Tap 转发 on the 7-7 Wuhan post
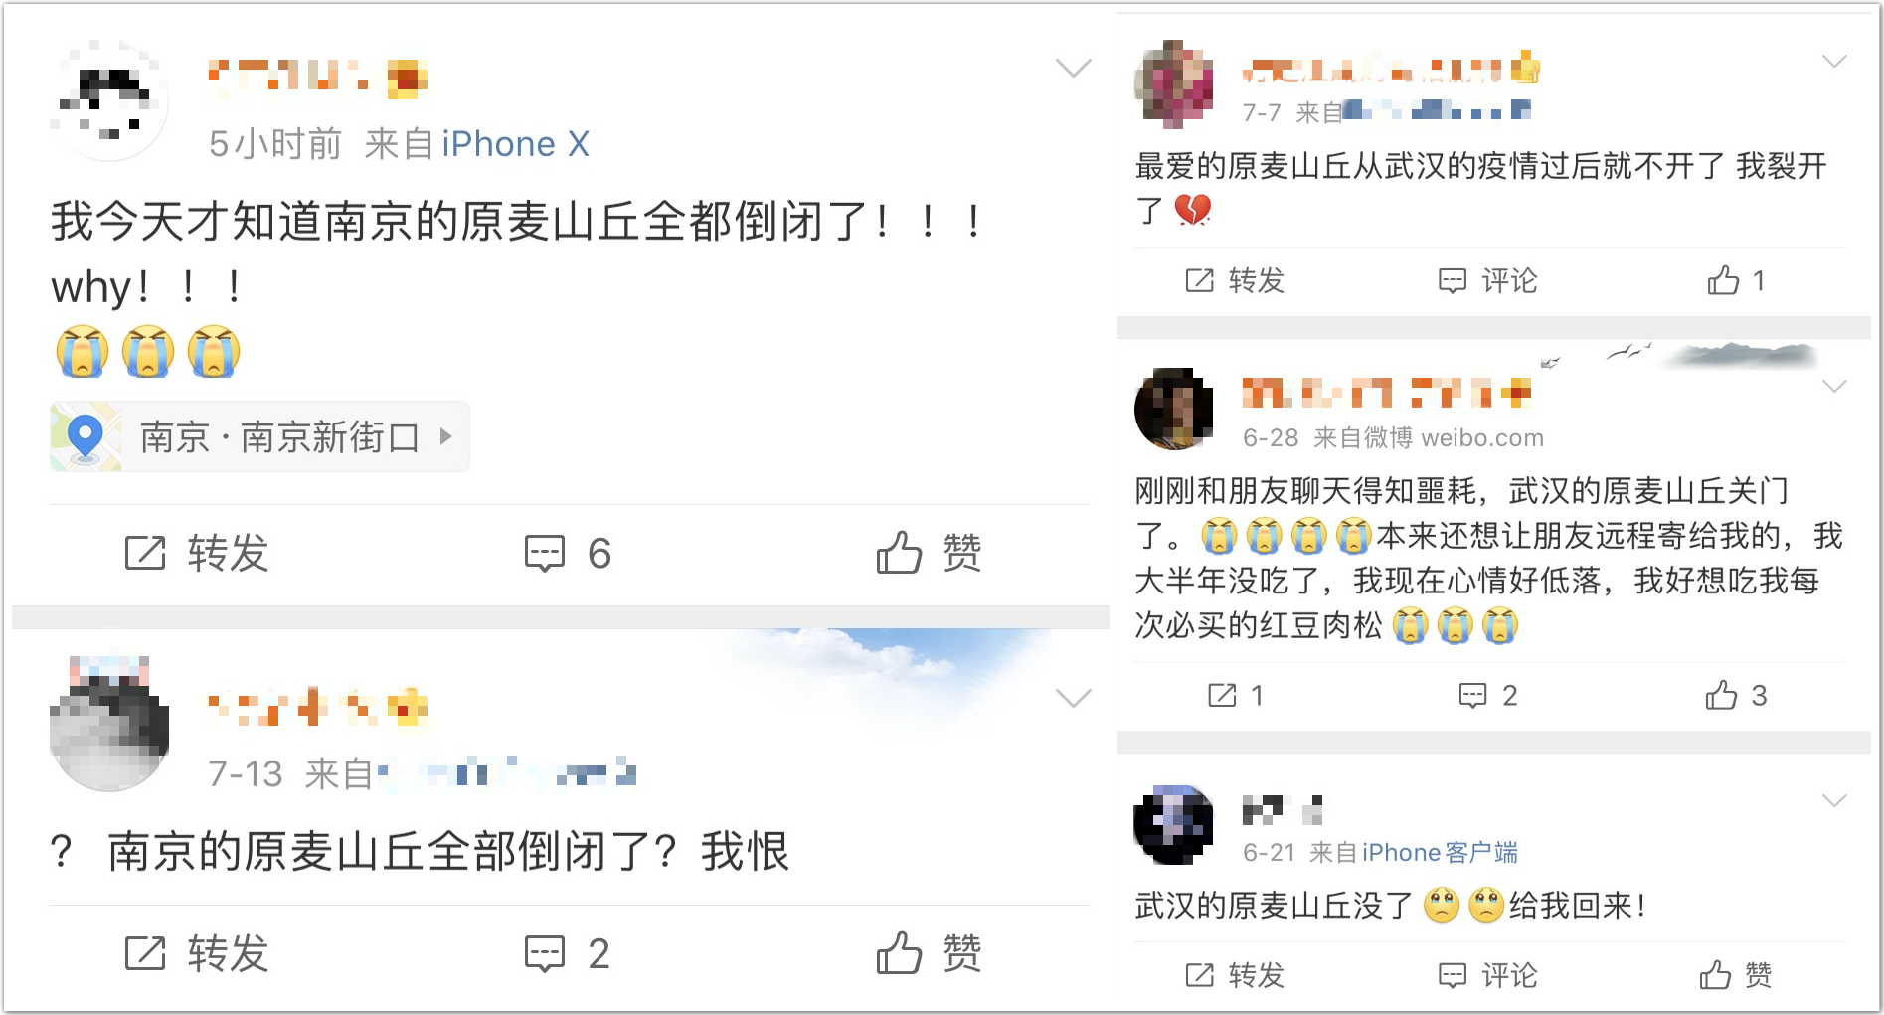The width and height of the screenshot is (1884, 1015). pos(1235,280)
